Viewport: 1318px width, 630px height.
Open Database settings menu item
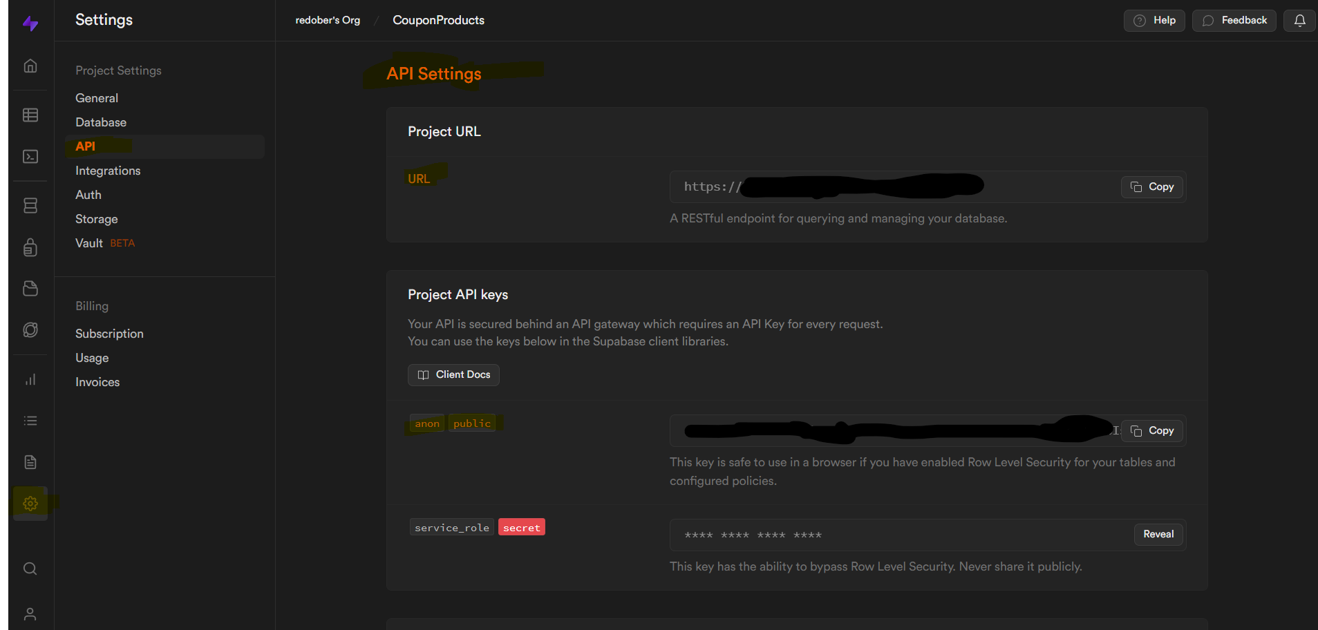101,122
